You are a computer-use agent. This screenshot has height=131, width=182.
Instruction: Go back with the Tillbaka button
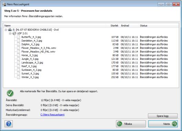point(131,124)
